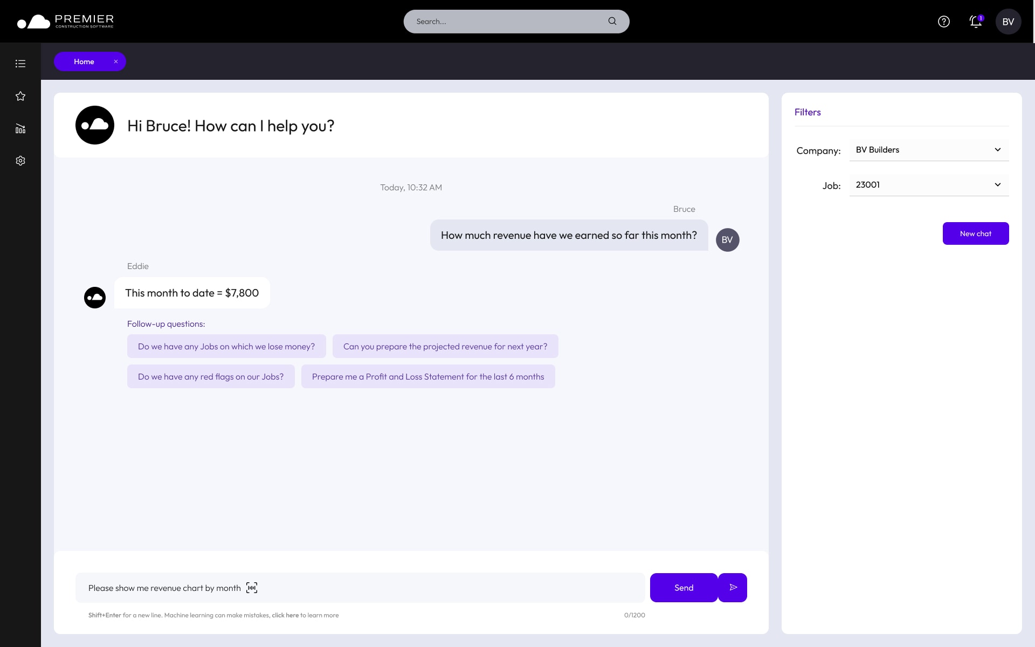Choose the Profit and Loss Statement suggestion
The image size is (1035, 647).
[428, 376]
